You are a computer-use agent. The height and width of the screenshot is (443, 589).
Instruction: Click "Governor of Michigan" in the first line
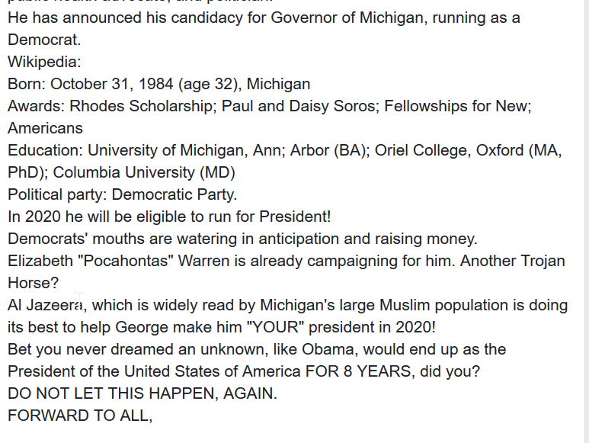point(347,18)
